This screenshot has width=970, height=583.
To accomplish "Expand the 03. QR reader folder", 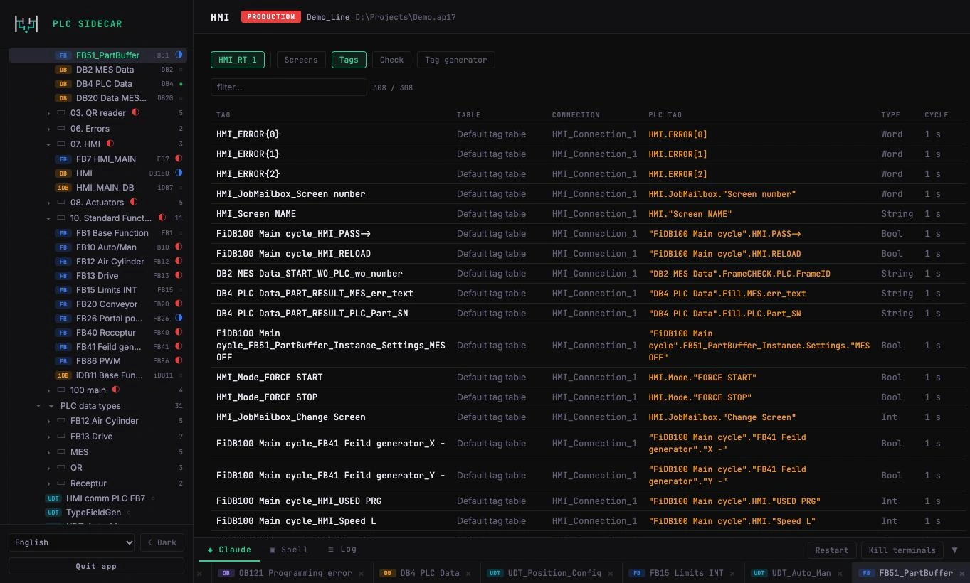I will click(48, 113).
